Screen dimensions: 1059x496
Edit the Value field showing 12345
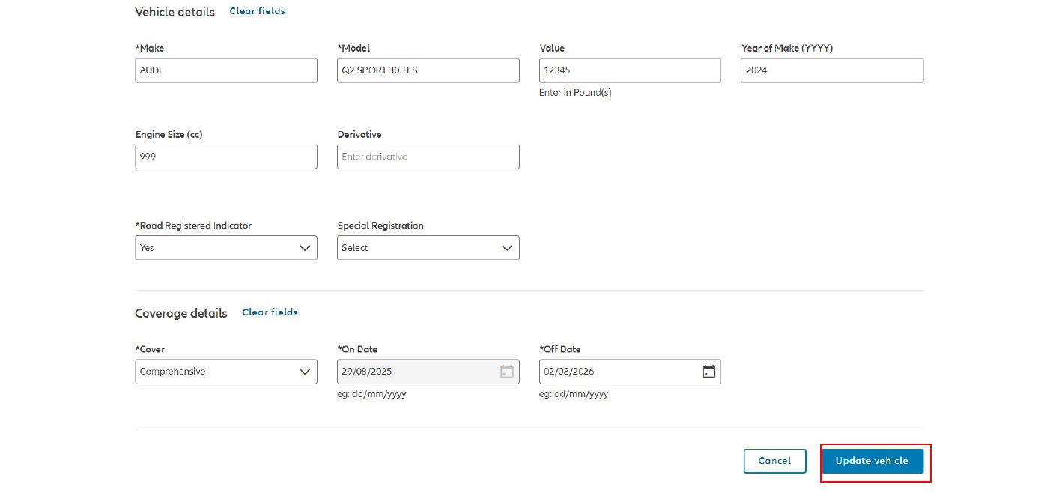630,70
